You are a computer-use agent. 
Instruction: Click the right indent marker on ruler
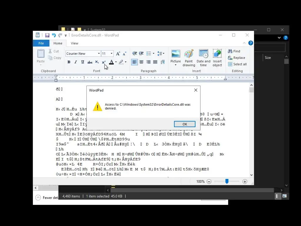(225, 78)
